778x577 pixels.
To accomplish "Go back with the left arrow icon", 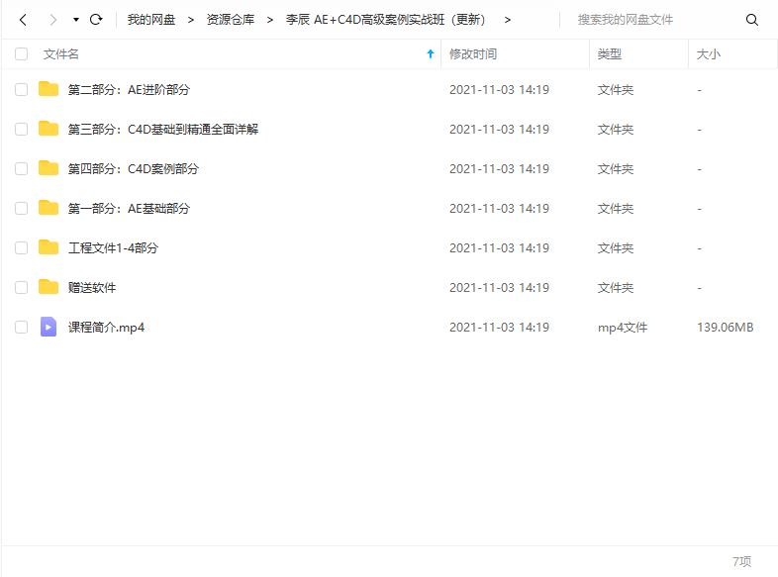I will [x=23, y=20].
